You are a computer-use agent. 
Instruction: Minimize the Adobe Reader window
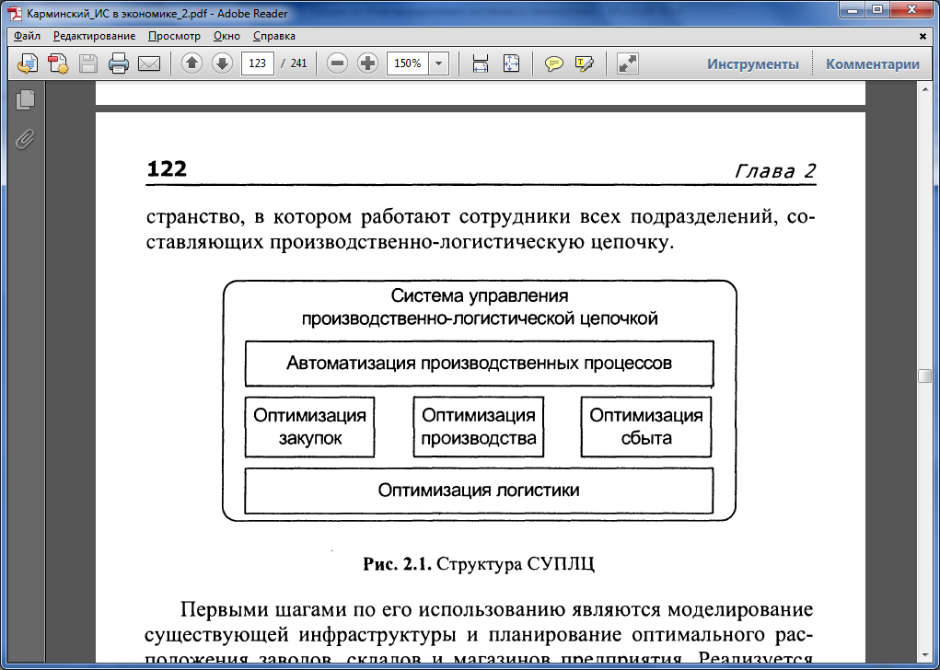click(853, 10)
